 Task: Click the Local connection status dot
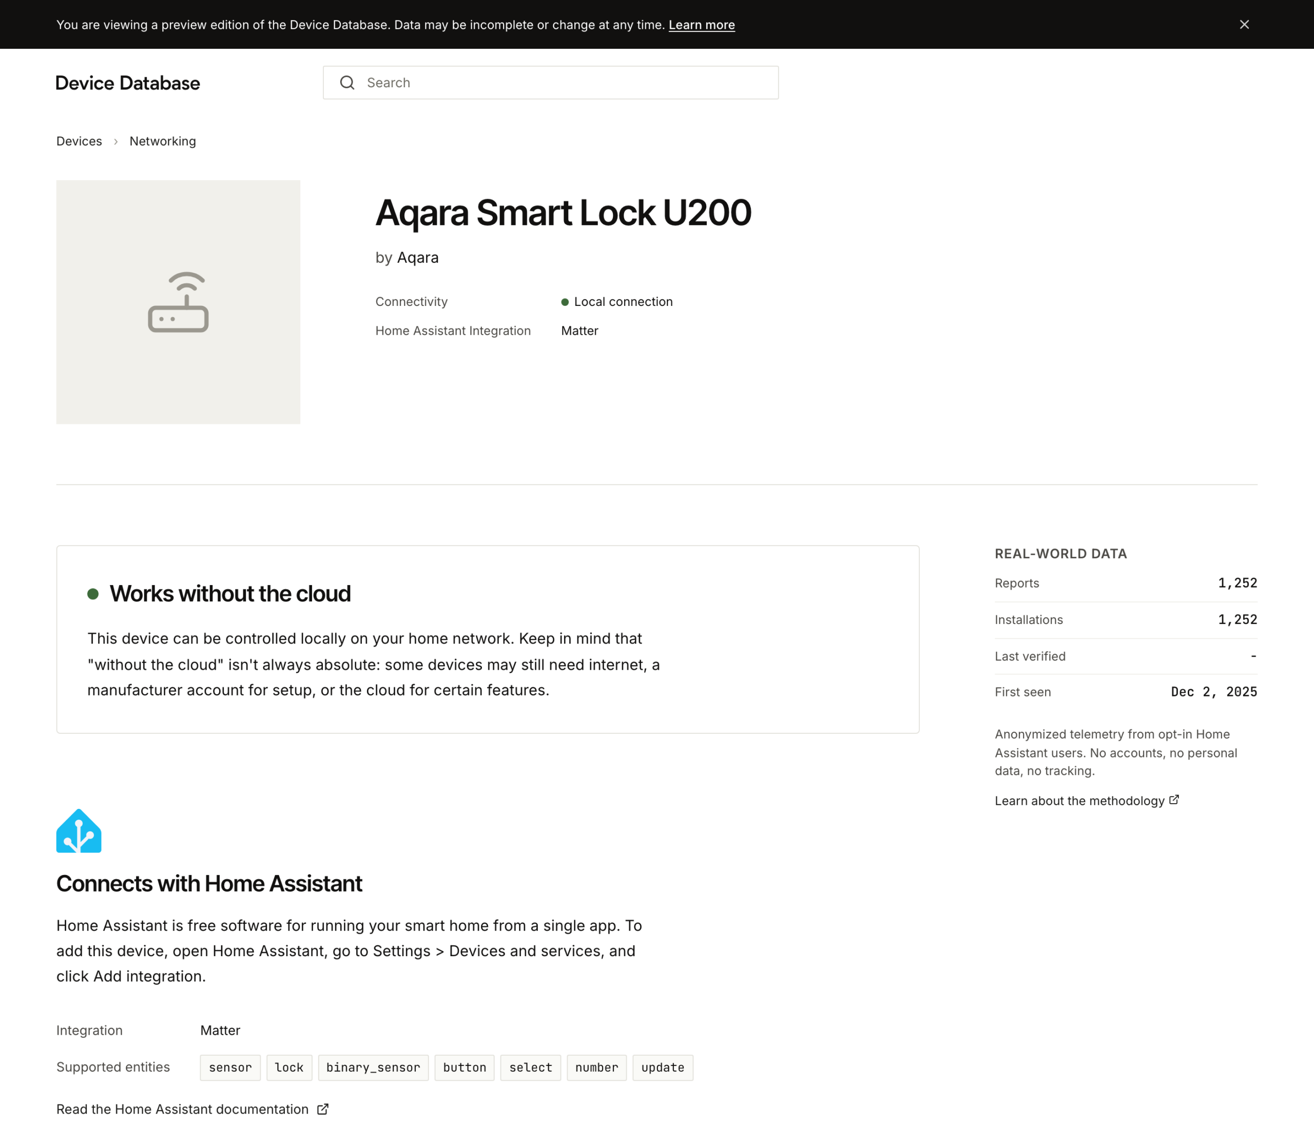point(565,302)
